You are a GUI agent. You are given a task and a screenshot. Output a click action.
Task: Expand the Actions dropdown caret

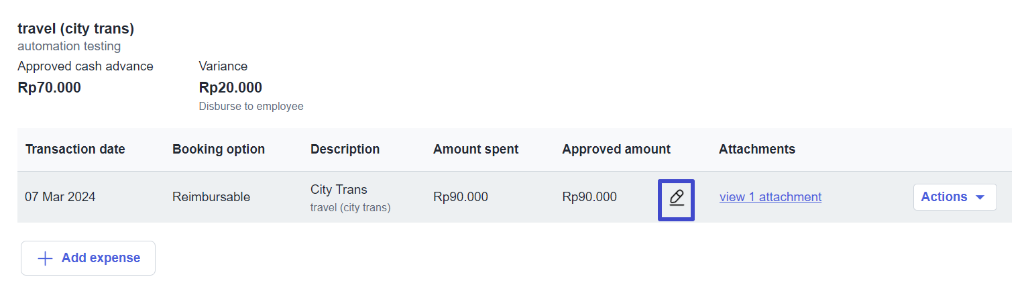(x=979, y=197)
